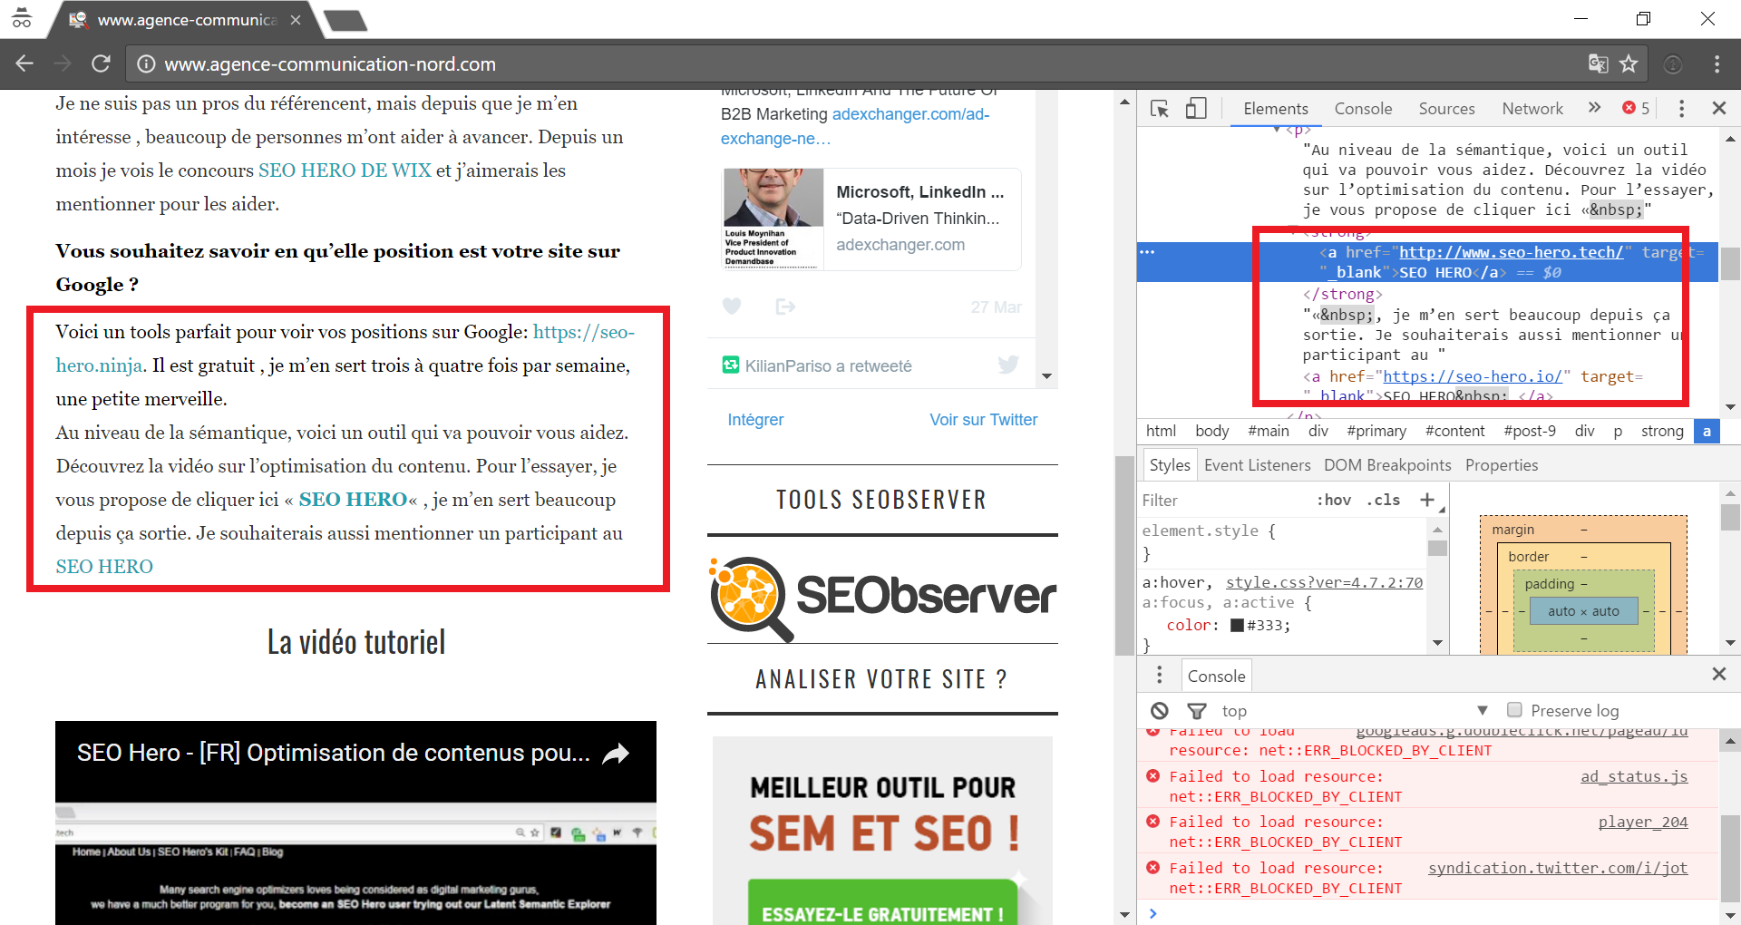Open the Sources tab

click(1446, 109)
